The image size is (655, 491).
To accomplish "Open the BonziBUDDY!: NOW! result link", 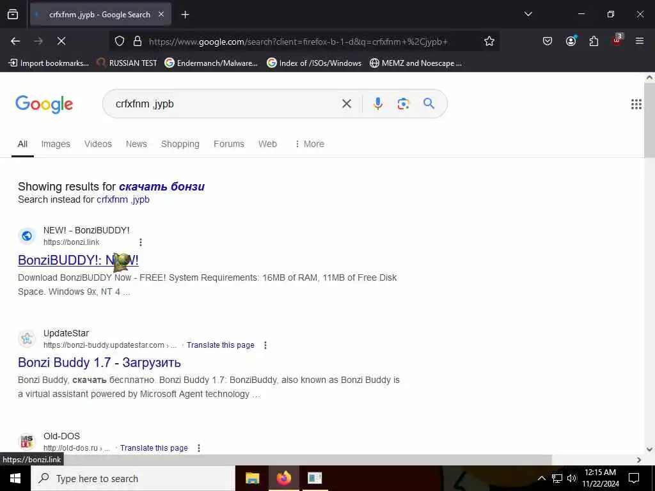I will [x=78, y=260].
